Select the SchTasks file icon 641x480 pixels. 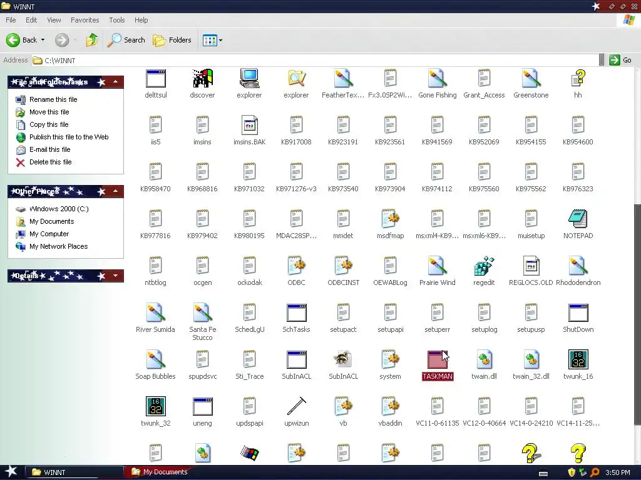tap(296, 312)
